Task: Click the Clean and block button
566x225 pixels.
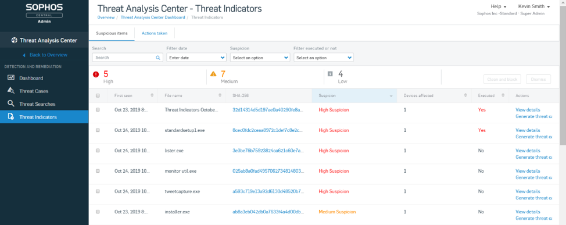Action: 502,80
